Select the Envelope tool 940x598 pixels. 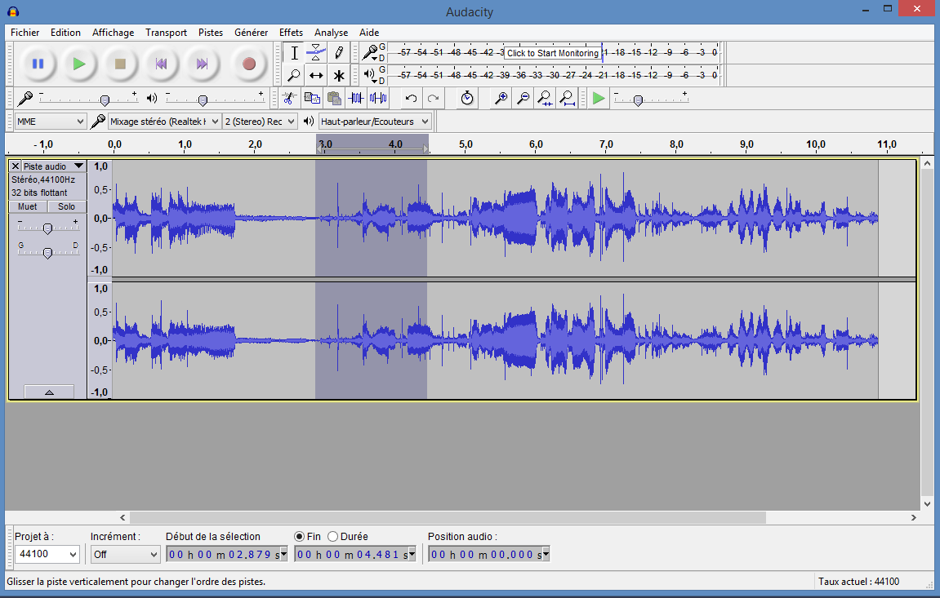point(316,53)
